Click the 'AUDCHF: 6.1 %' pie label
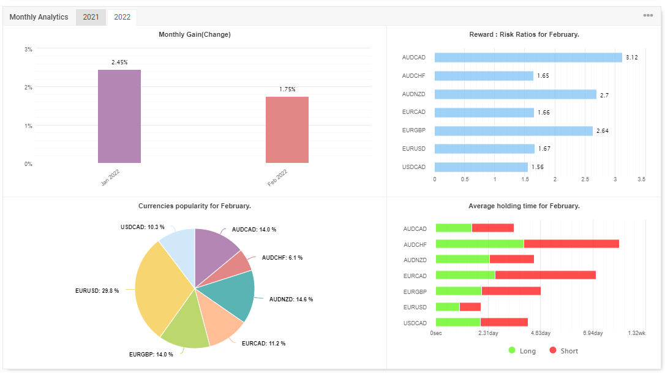 [x=282, y=258]
